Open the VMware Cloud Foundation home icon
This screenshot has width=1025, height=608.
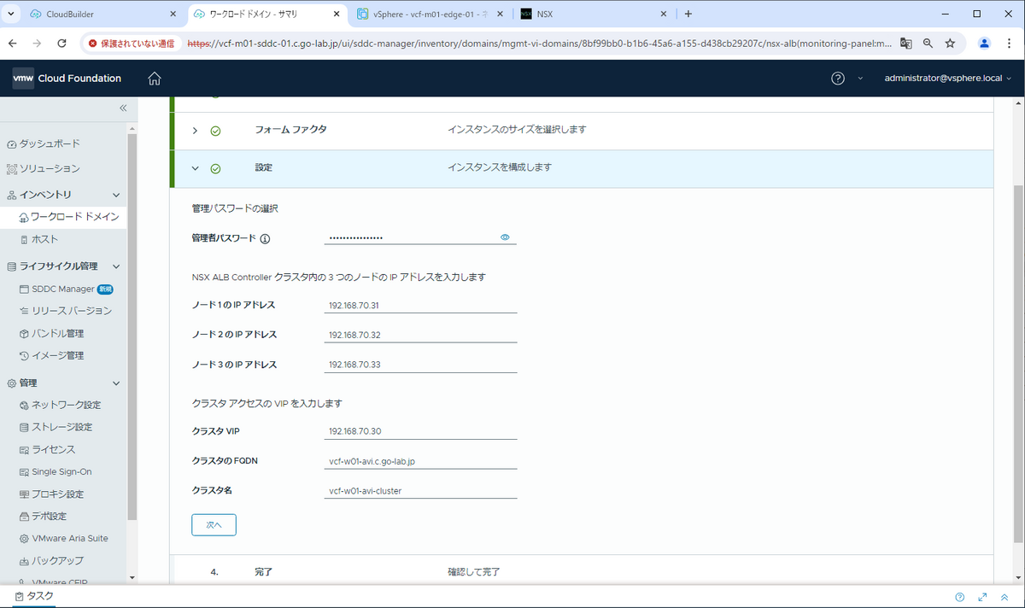point(155,79)
